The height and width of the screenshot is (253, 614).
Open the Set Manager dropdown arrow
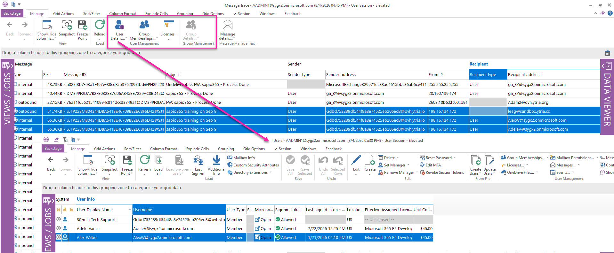(408, 165)
